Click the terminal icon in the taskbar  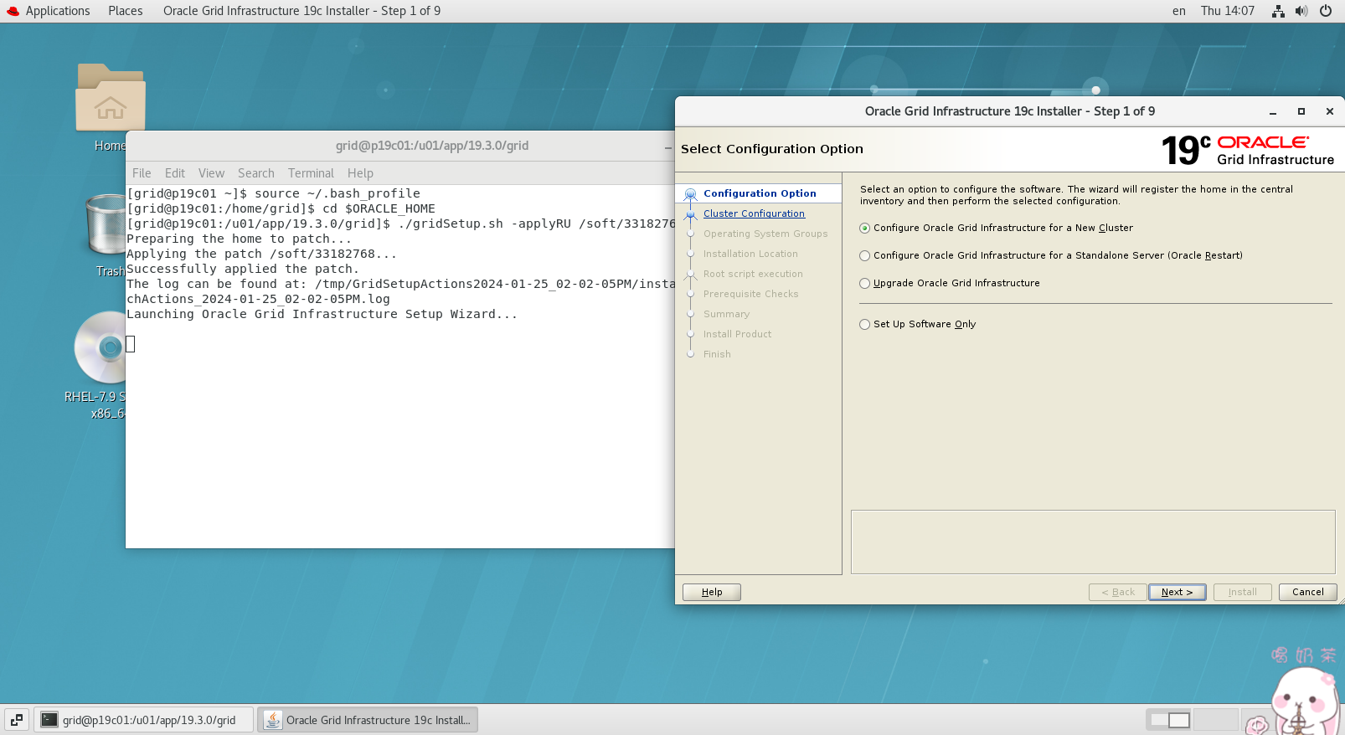(49, 720)
